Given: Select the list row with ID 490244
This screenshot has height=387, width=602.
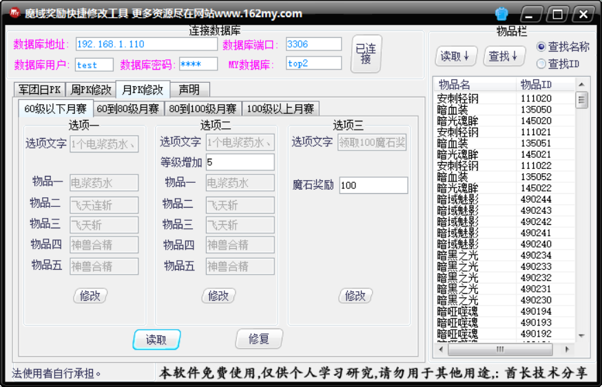Looking at the screenshot, I should coord(503,199).
